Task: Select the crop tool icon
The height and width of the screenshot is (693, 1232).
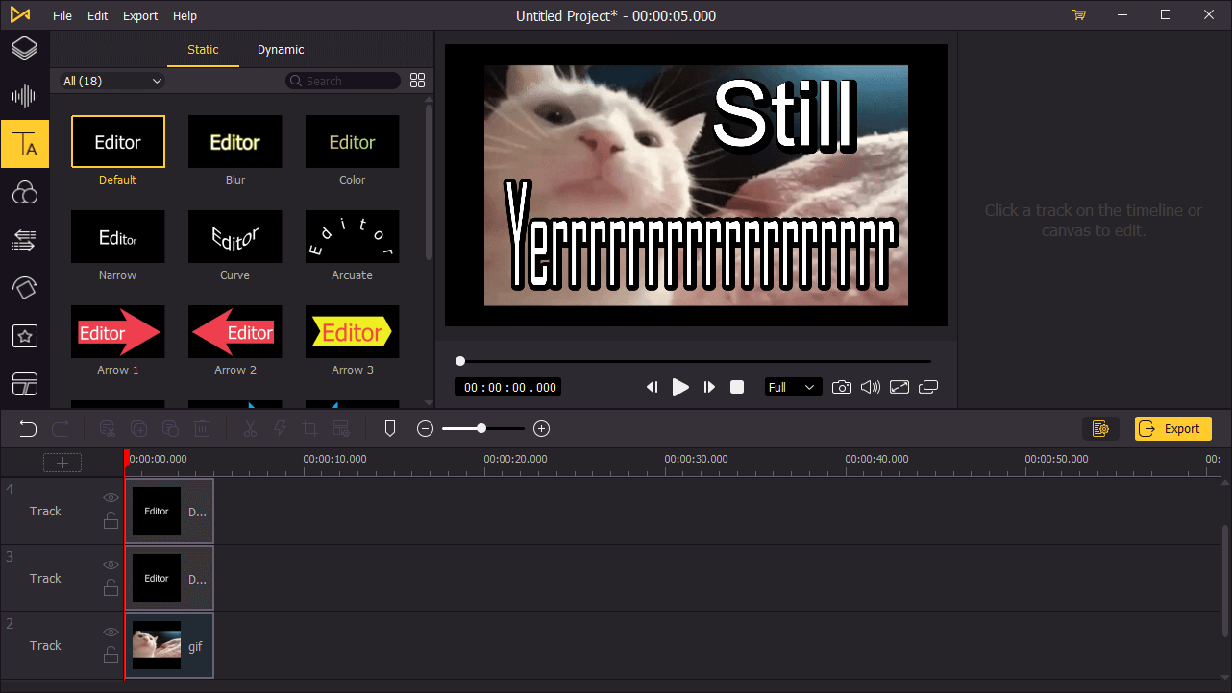Action: click(x=309, y=429)
